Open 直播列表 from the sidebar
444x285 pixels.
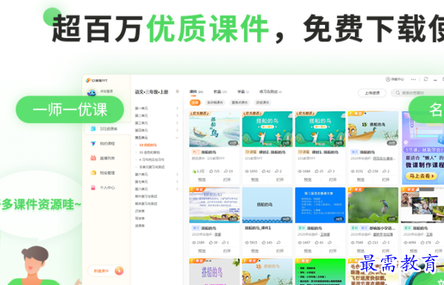(x=102, y=158)
